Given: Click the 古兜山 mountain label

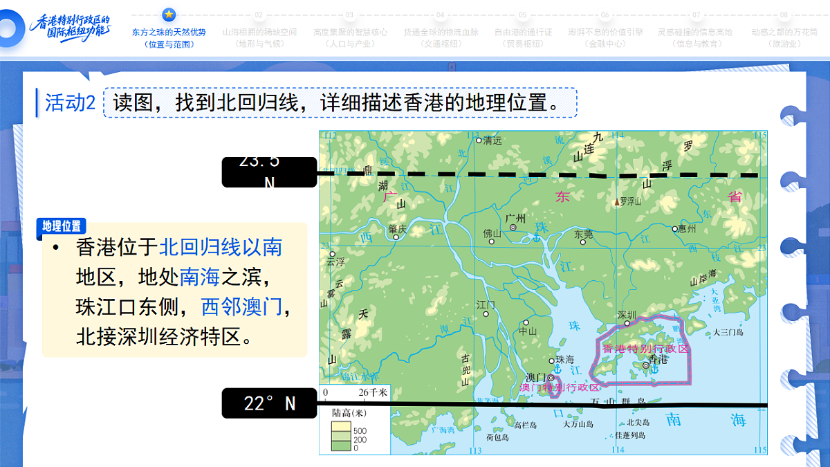Looking at the screenshot, I should [465, 369].
